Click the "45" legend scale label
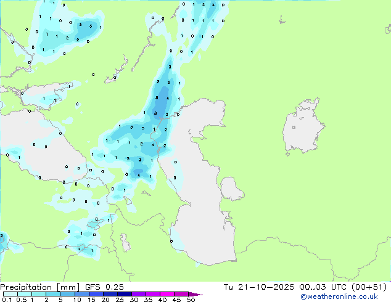 tap(176, 300)
